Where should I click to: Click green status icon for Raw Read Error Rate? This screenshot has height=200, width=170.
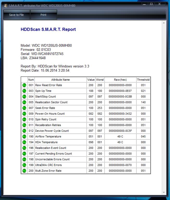(x=24, y=85)
